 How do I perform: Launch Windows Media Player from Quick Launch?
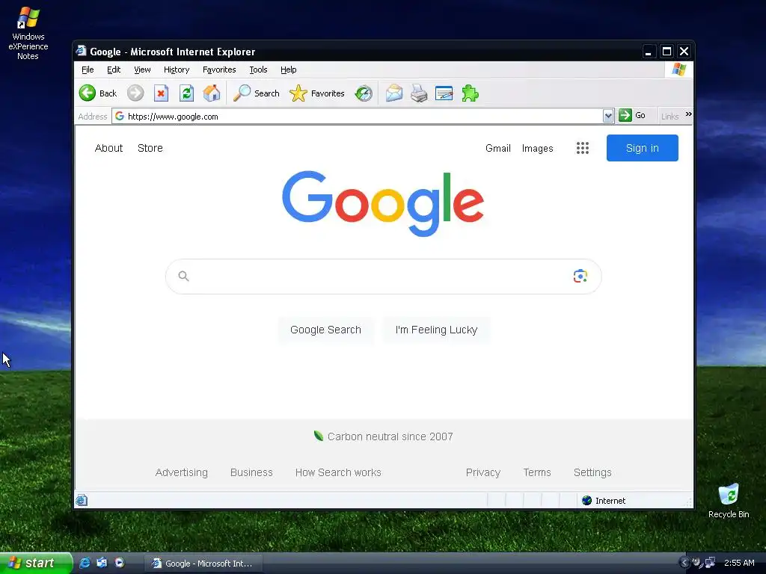tap(120, 563)
